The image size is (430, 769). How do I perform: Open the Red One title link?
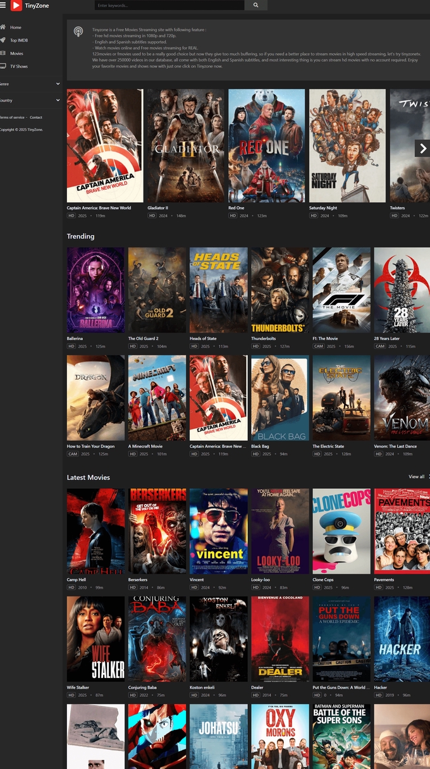click(236, 207)
